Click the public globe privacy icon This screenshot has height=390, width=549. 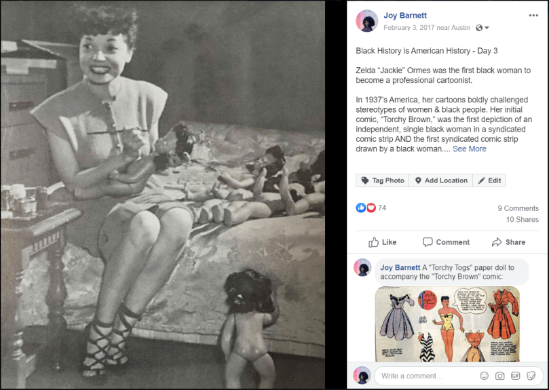(479, 28)
